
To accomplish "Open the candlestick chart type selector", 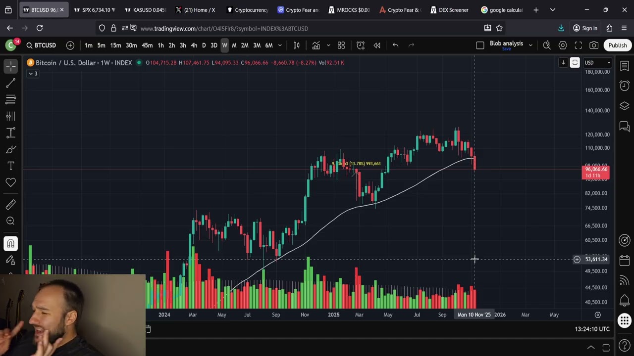I will [x=296, y=45].
